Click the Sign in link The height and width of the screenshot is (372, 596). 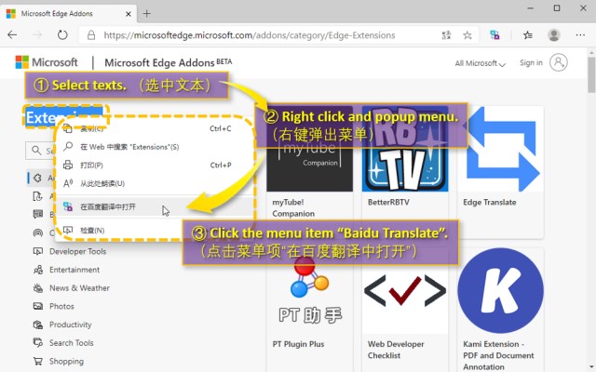(x=531, y=62)
